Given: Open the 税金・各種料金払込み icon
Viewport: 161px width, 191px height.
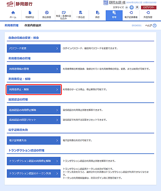Looking at the screenshot, I should point(63,13).
